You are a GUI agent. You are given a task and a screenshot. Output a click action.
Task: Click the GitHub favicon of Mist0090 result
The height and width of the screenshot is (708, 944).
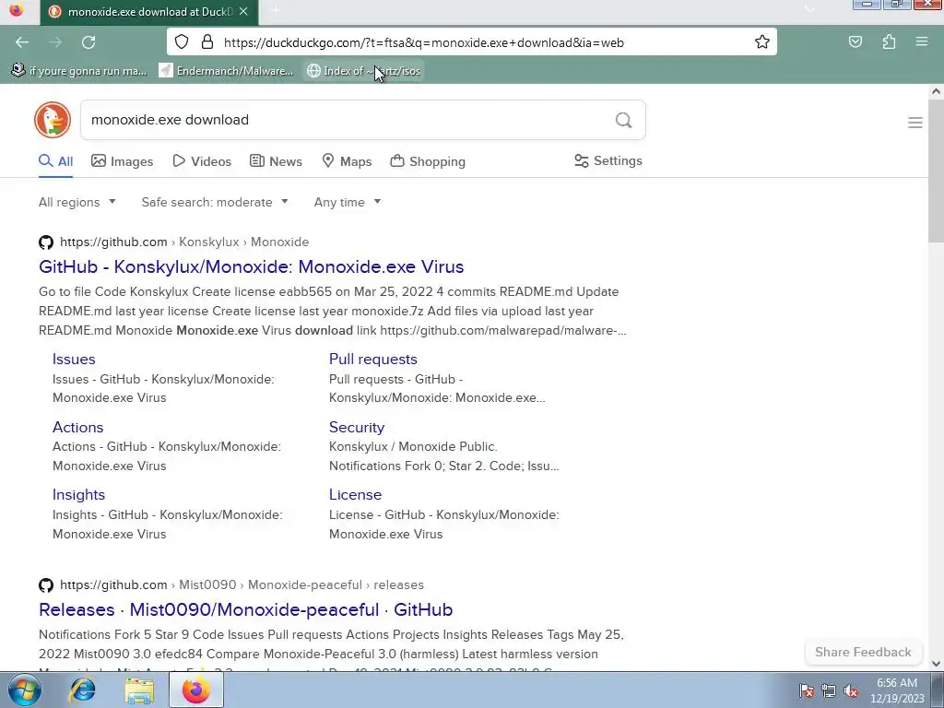tap(46, 585)
